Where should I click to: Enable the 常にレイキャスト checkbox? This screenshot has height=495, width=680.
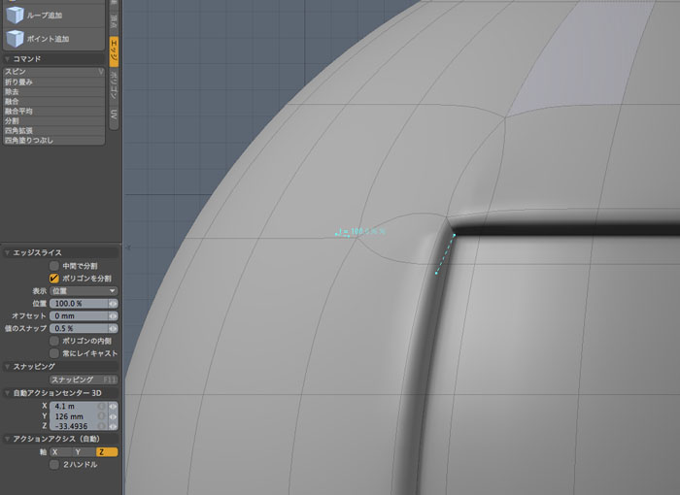[54, 353]
